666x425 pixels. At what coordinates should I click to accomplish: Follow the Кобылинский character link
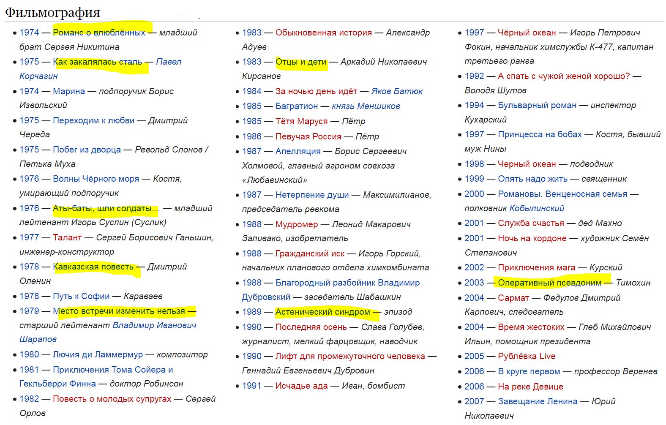[x=537, y=208]
